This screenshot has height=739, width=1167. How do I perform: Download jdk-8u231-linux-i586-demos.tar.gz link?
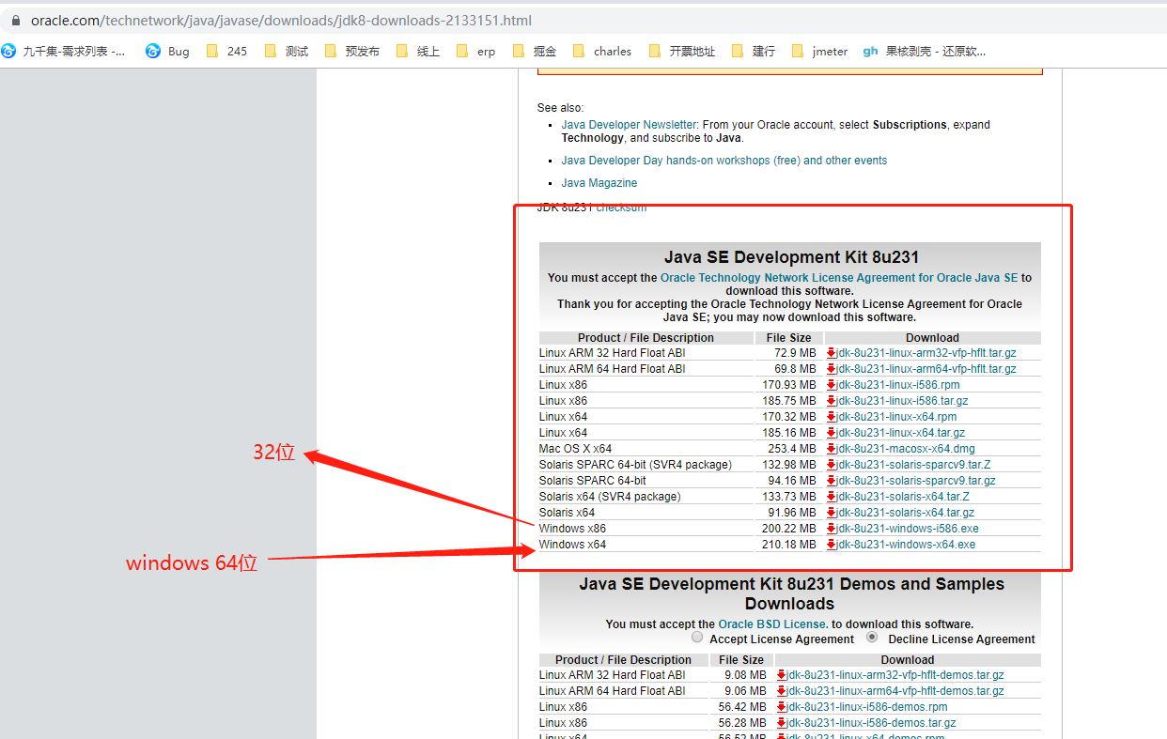click(872, 723)
